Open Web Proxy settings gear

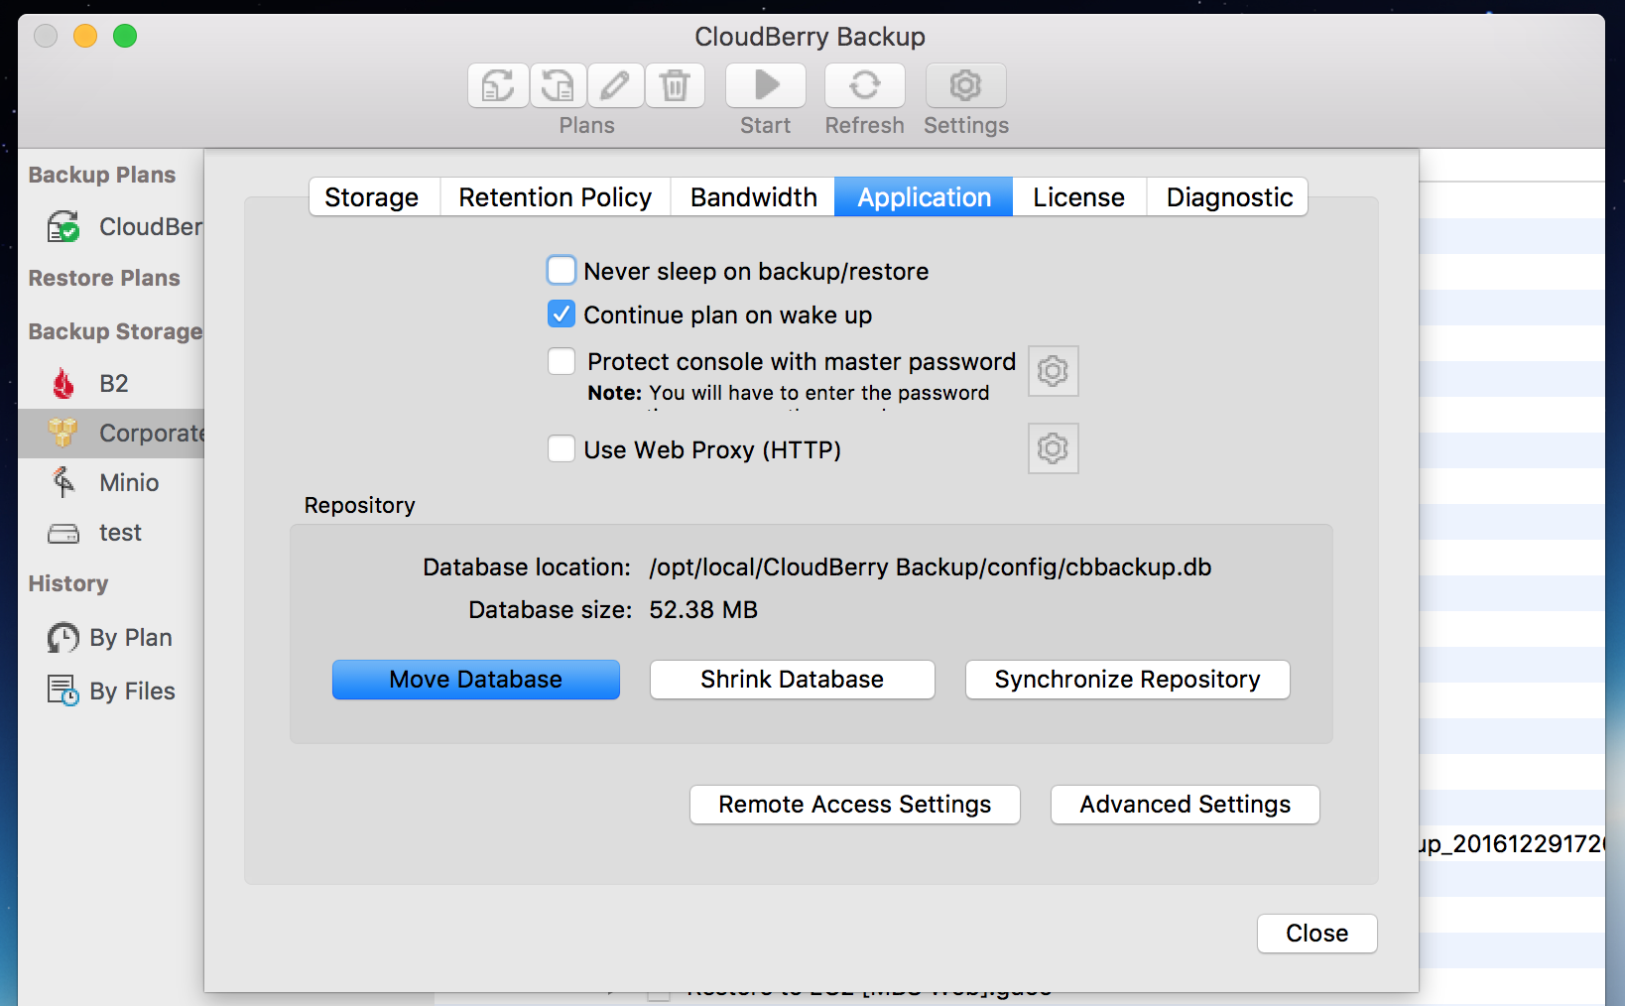tap(1053, 449)
